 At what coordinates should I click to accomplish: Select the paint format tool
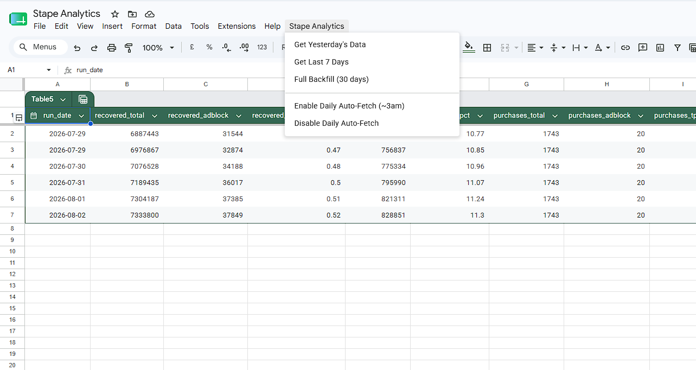129,48
